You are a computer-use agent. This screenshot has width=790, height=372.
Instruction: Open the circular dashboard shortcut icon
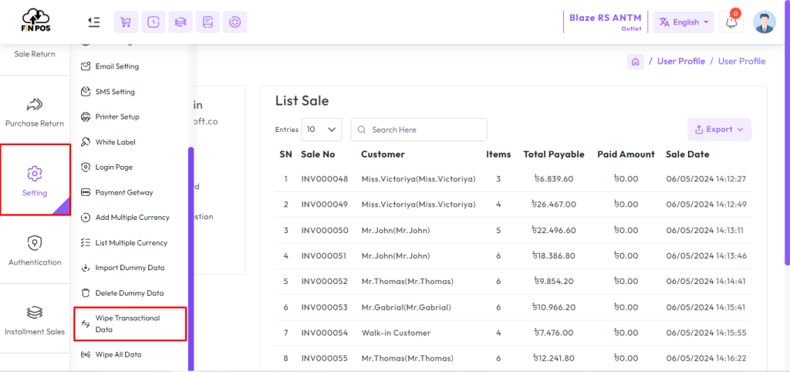pos(235,22)
